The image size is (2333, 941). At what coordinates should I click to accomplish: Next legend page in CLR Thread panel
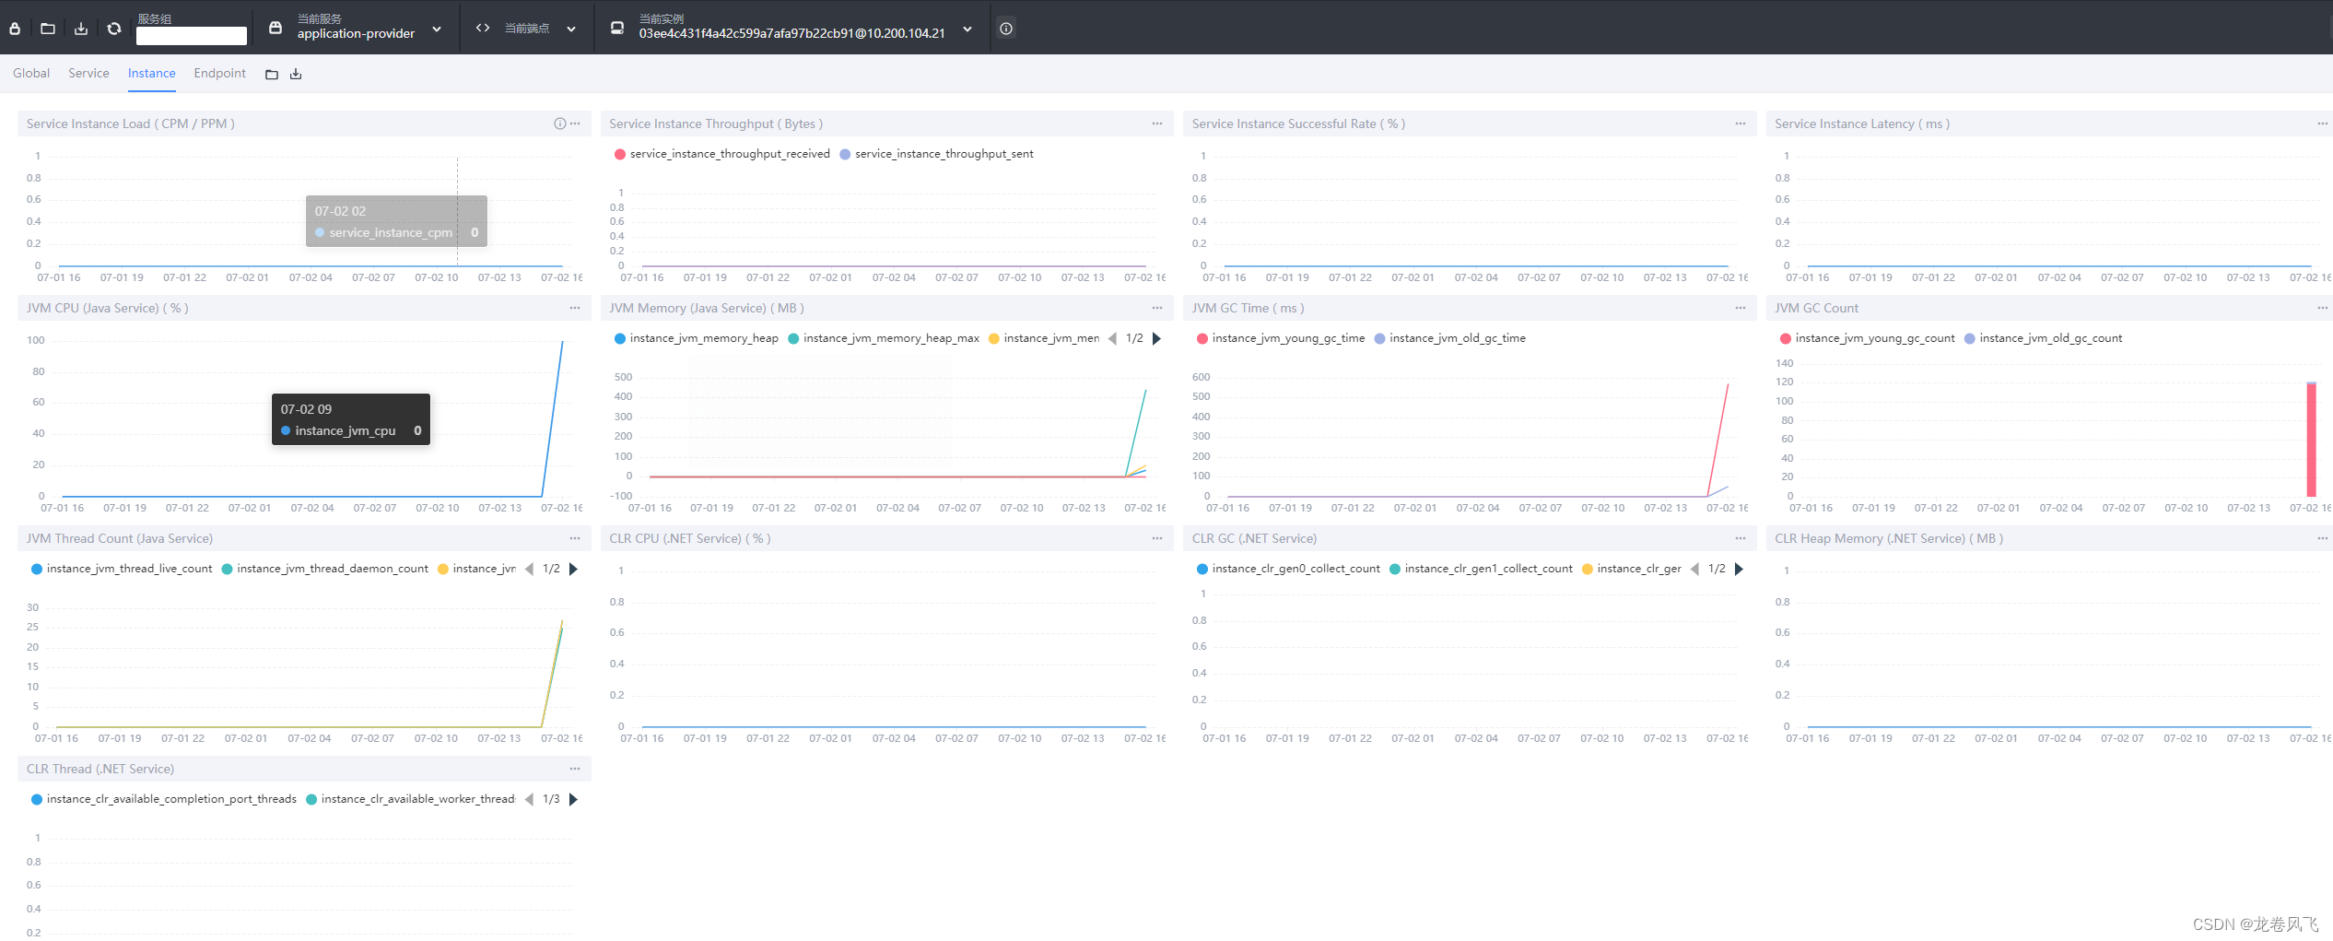(573, 799)
